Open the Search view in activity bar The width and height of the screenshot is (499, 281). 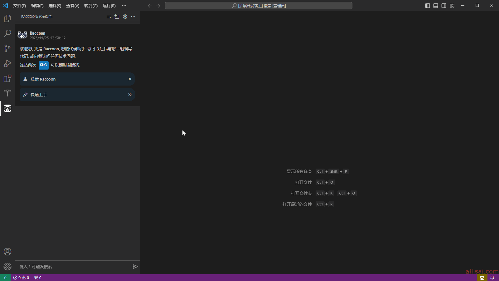pos(7,33)
